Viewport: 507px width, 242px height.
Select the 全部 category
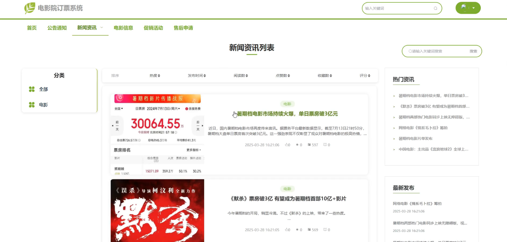[44, 89]
